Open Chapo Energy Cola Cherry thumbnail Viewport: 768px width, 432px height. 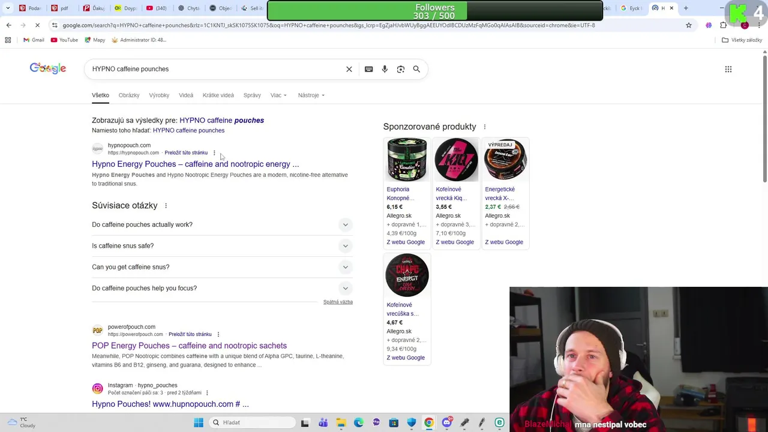[x=407, y=275]
